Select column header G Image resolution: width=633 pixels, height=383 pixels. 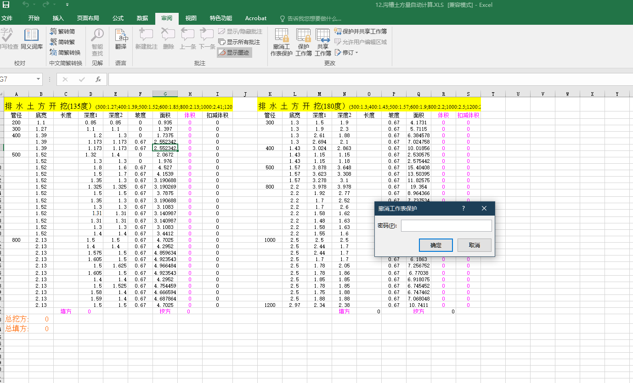point(165,94)
